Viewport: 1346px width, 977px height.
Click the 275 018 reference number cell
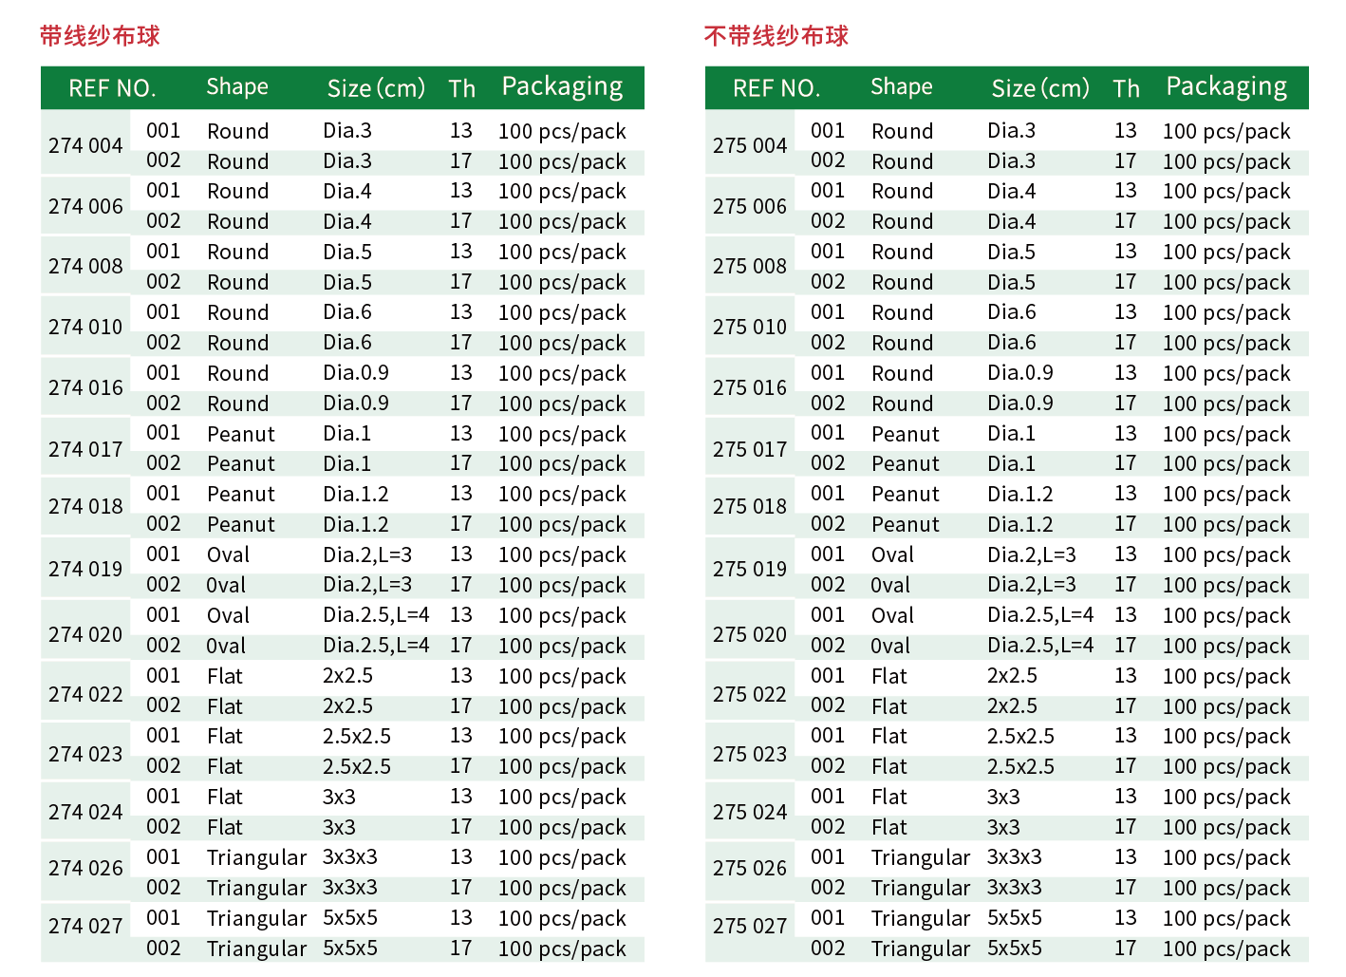[750, 506]
